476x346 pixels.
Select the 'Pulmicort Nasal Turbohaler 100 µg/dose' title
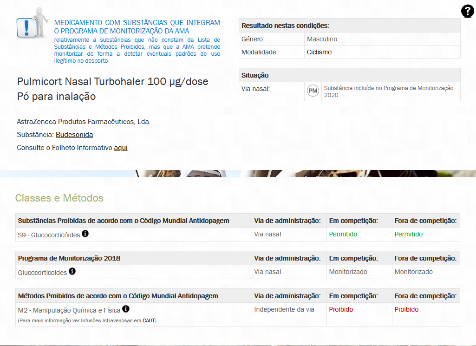[113, 82]
